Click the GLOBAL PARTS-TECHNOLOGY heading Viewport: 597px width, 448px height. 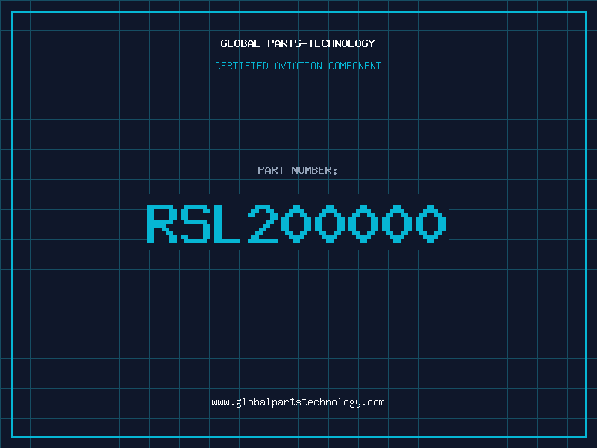298,43
